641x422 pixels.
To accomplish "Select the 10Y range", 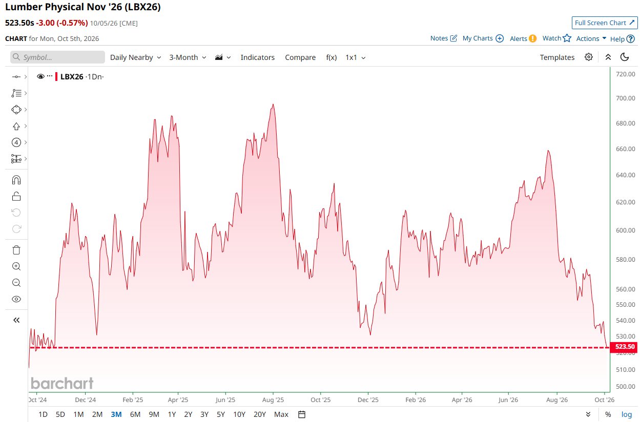I will tap(239, 414).
